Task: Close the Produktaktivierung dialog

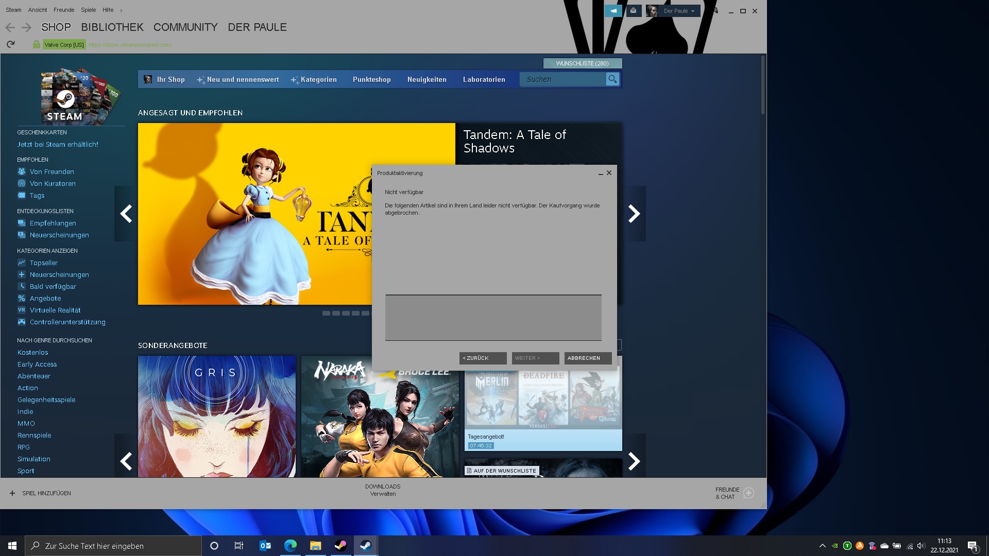Action: tap(609, 173)
